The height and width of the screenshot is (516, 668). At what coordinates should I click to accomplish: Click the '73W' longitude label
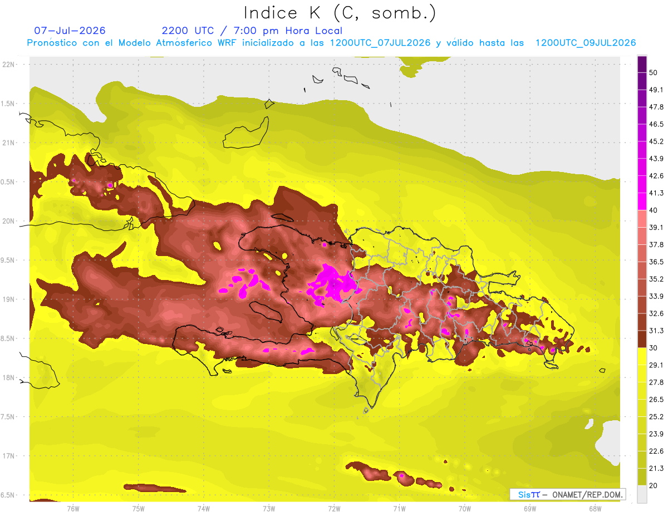pos(269,509)
